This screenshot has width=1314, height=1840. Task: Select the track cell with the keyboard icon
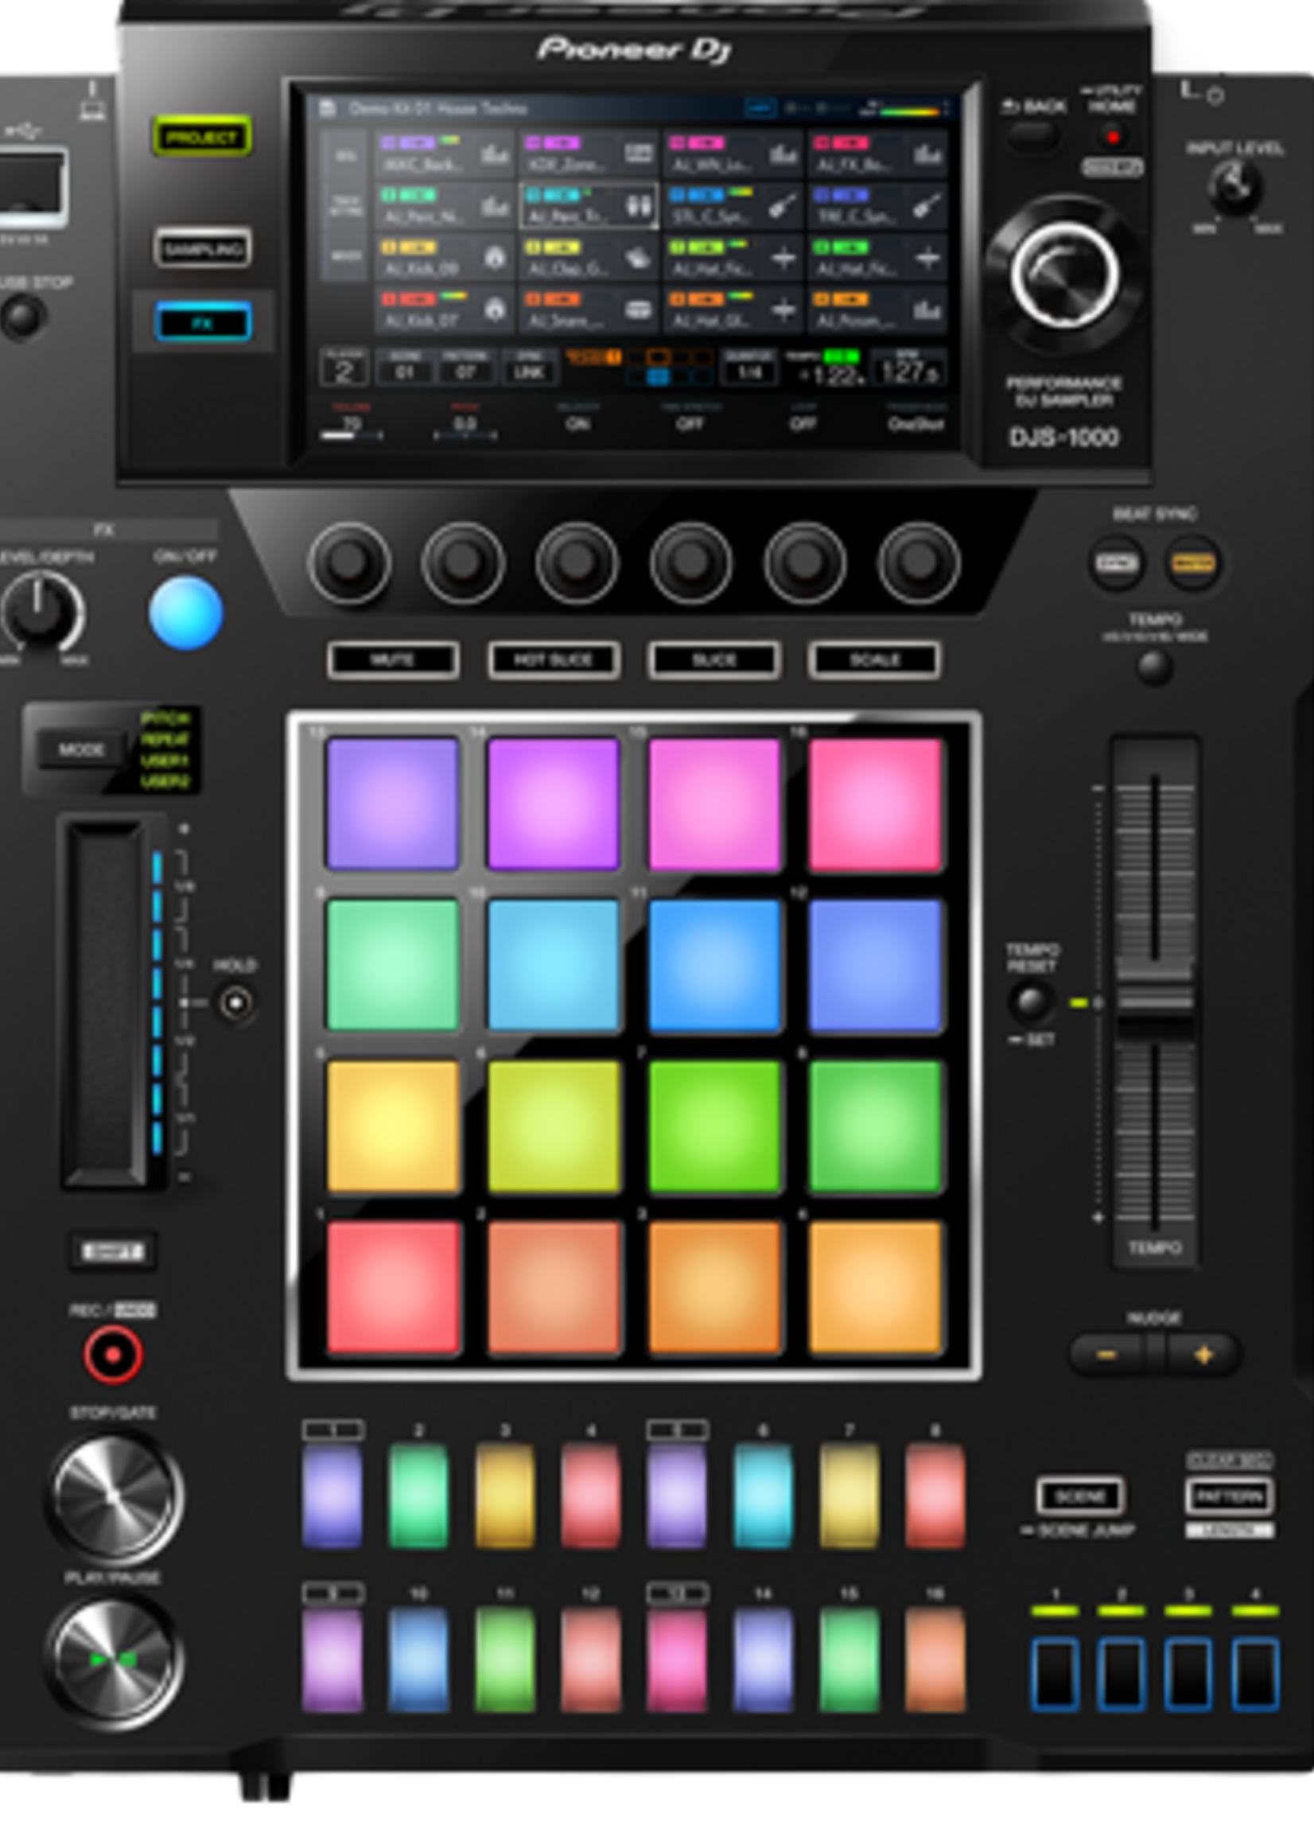click(589, 154)
